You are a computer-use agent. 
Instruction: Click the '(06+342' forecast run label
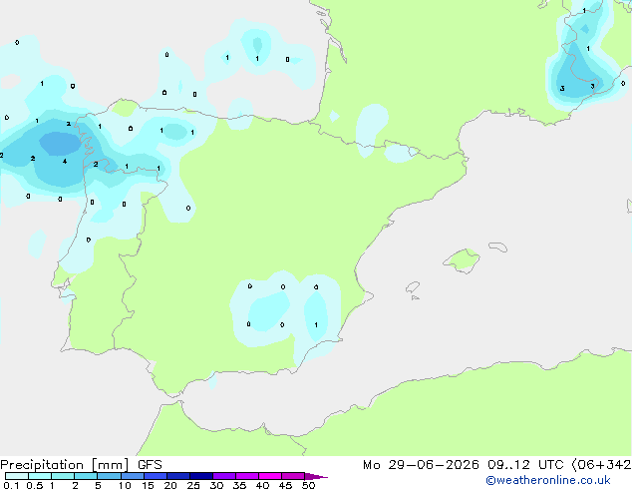click(601, 465)
